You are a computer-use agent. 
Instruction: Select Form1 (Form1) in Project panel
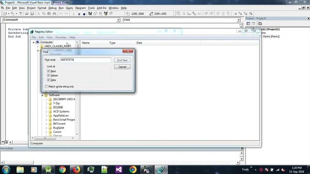point(271,37)
